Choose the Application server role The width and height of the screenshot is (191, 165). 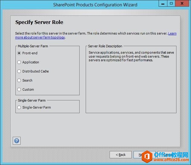point(28,62)
